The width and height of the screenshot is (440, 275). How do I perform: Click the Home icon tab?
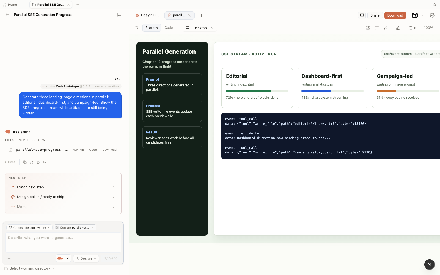(10, 5)
